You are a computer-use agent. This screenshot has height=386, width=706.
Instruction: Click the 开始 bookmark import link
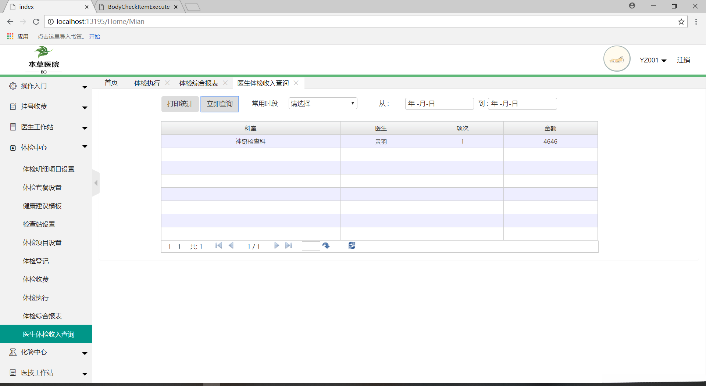click(x=95, y=36)
